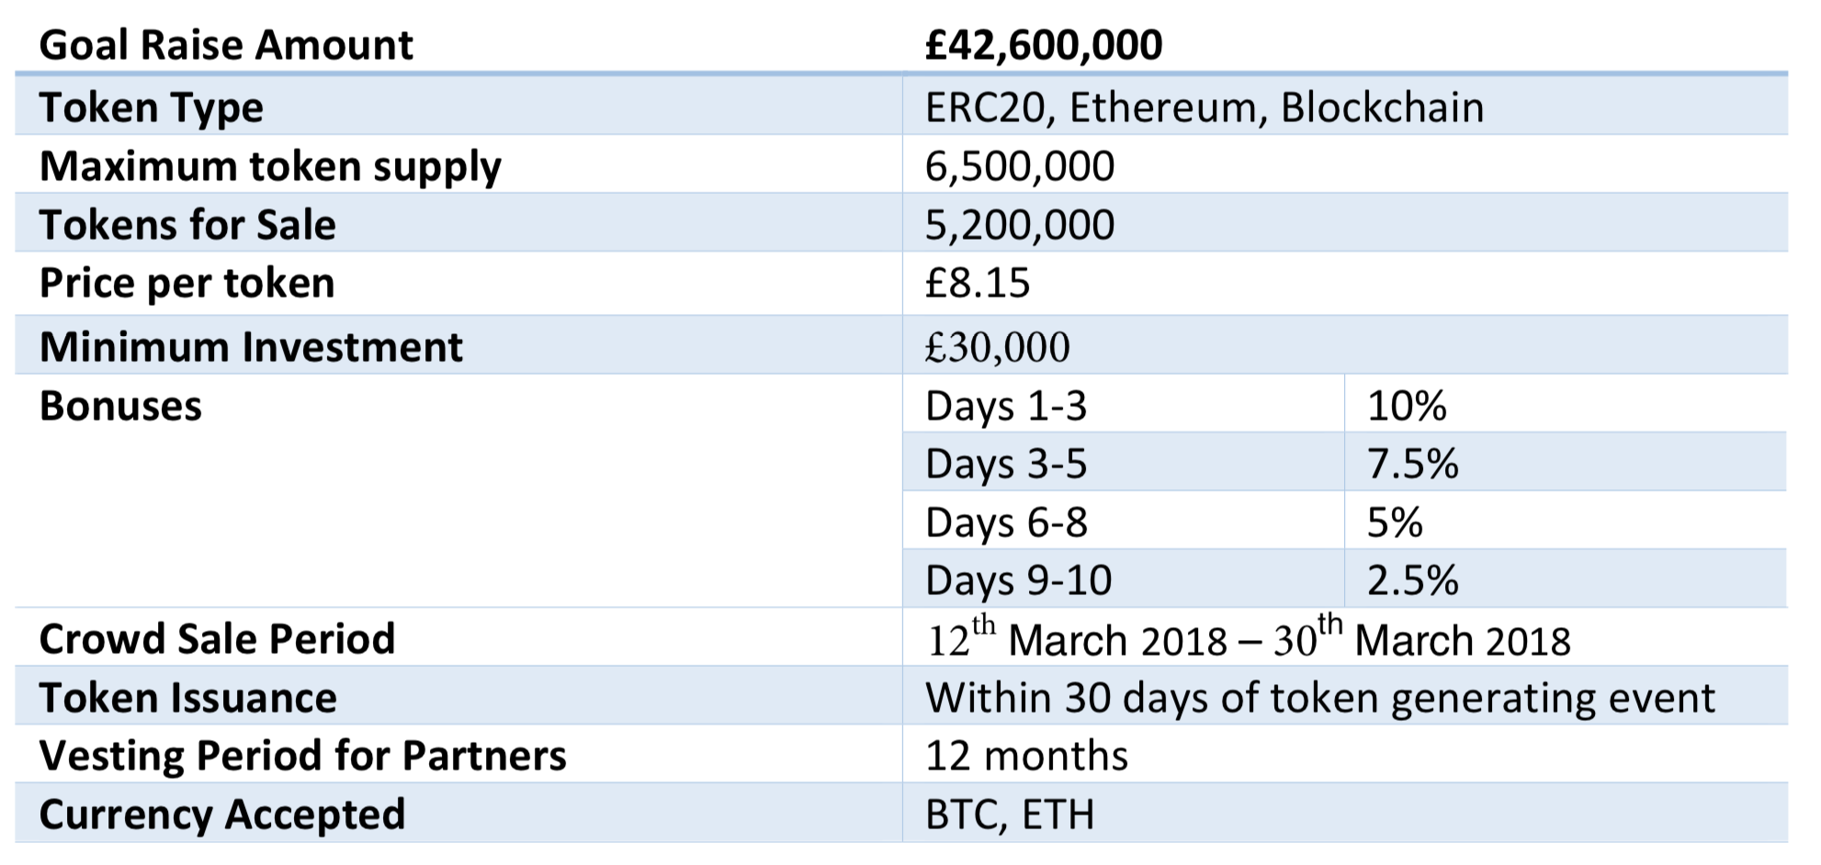Viewport: 1821px width, 865px height.
Task: Click the 2.5% bonus value
Action: [1413, 580]
